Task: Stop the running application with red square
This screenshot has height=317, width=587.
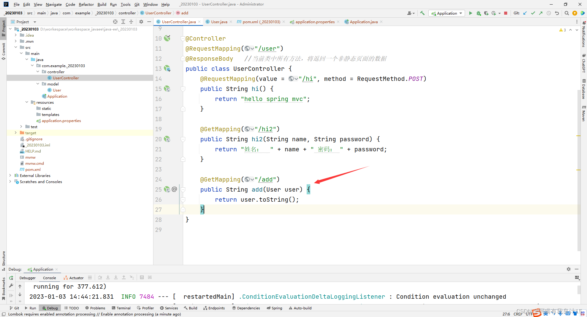Action: [506, 13]
